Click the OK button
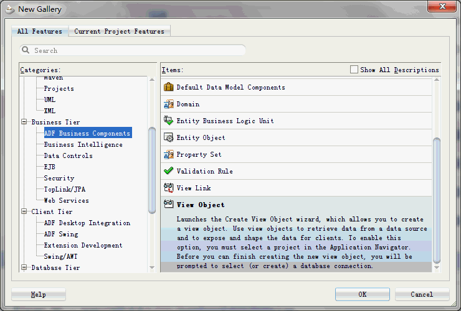The image size is (461, 311). point(362,294)
